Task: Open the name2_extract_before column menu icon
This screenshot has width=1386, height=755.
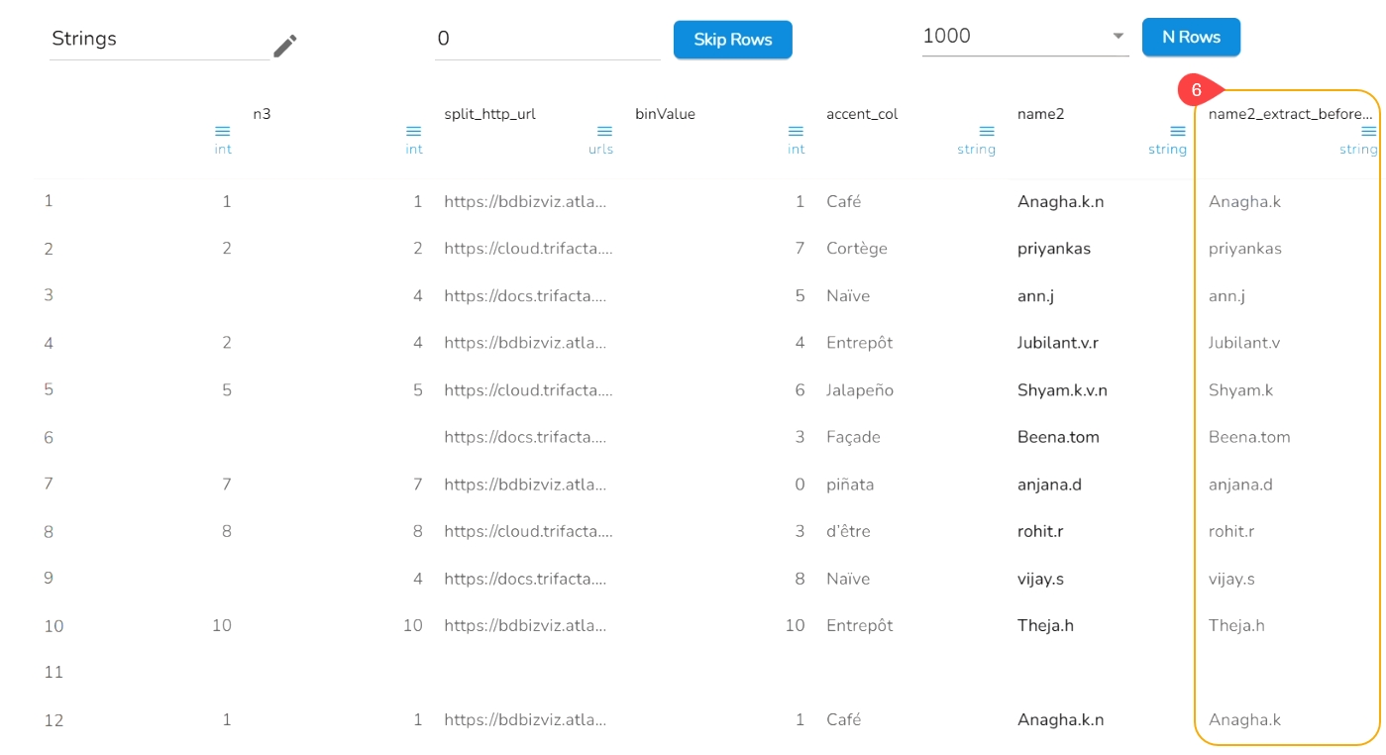Action: pyautogui.click(x=1368, y=132)
